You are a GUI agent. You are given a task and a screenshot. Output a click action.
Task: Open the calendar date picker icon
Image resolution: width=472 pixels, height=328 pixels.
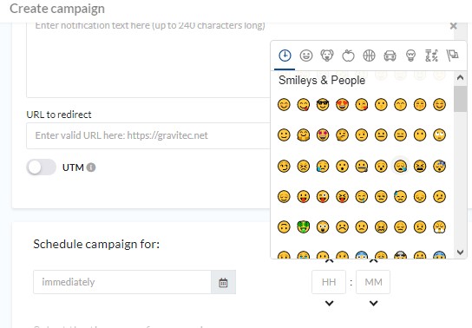223,283
